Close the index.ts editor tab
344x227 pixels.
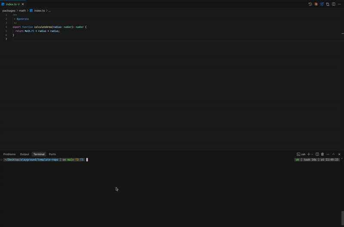23,4
